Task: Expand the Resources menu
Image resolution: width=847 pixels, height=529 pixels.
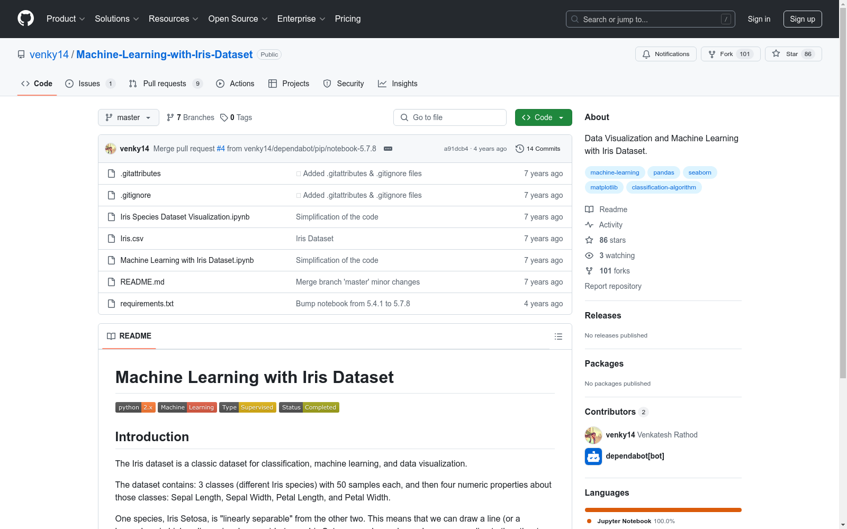Action: (174, 19)
